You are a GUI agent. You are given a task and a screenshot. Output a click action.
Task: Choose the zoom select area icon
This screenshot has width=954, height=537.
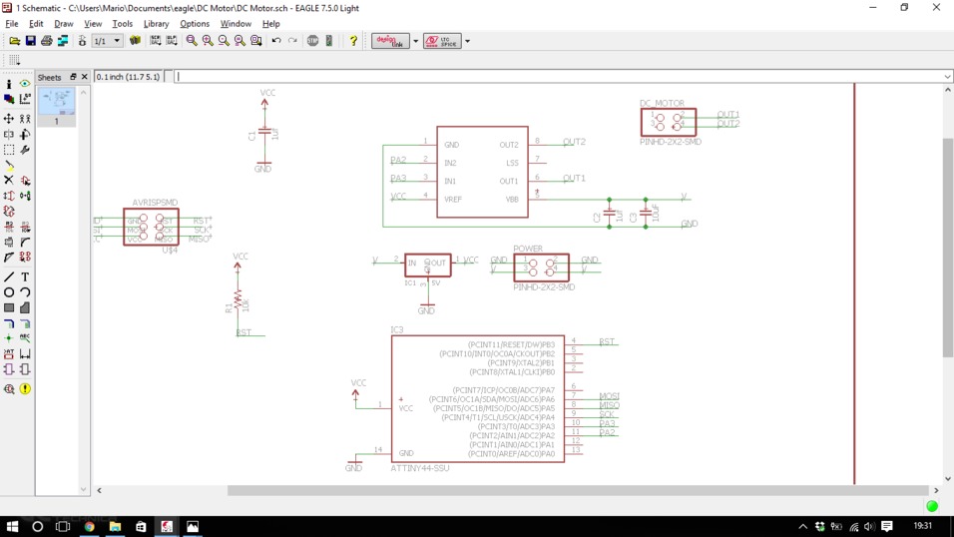[x=256, y=41]
